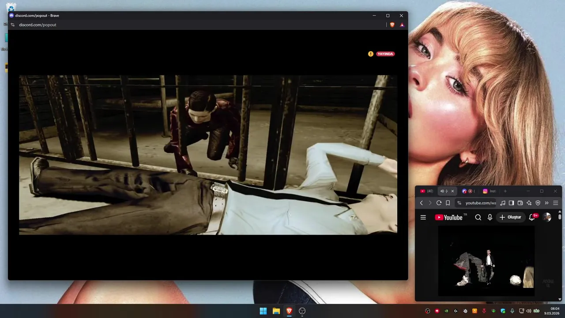The width and height of the screenshot is (565, 318).
Task: Expand hidden toolbar items with double chevron
Action: click(546, 203)
